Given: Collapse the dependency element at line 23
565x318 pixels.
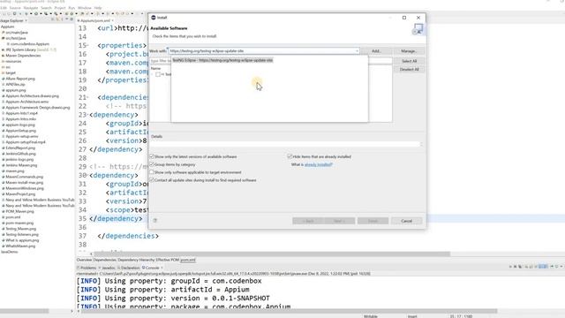Looking at the screenshot, I should 88,115.
